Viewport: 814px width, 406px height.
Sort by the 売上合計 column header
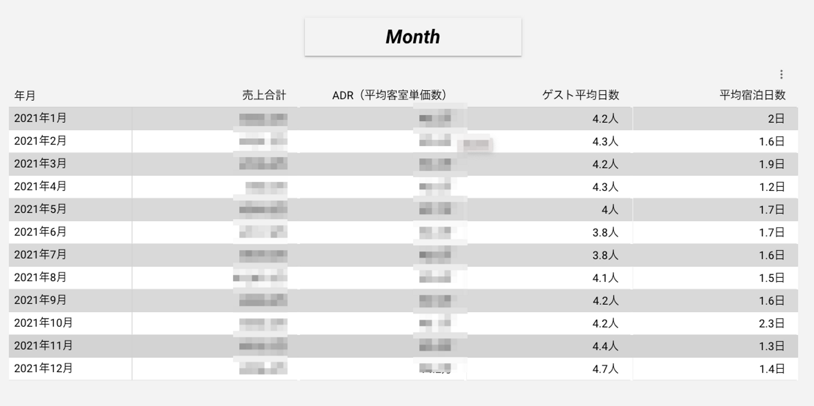(264, 95)
